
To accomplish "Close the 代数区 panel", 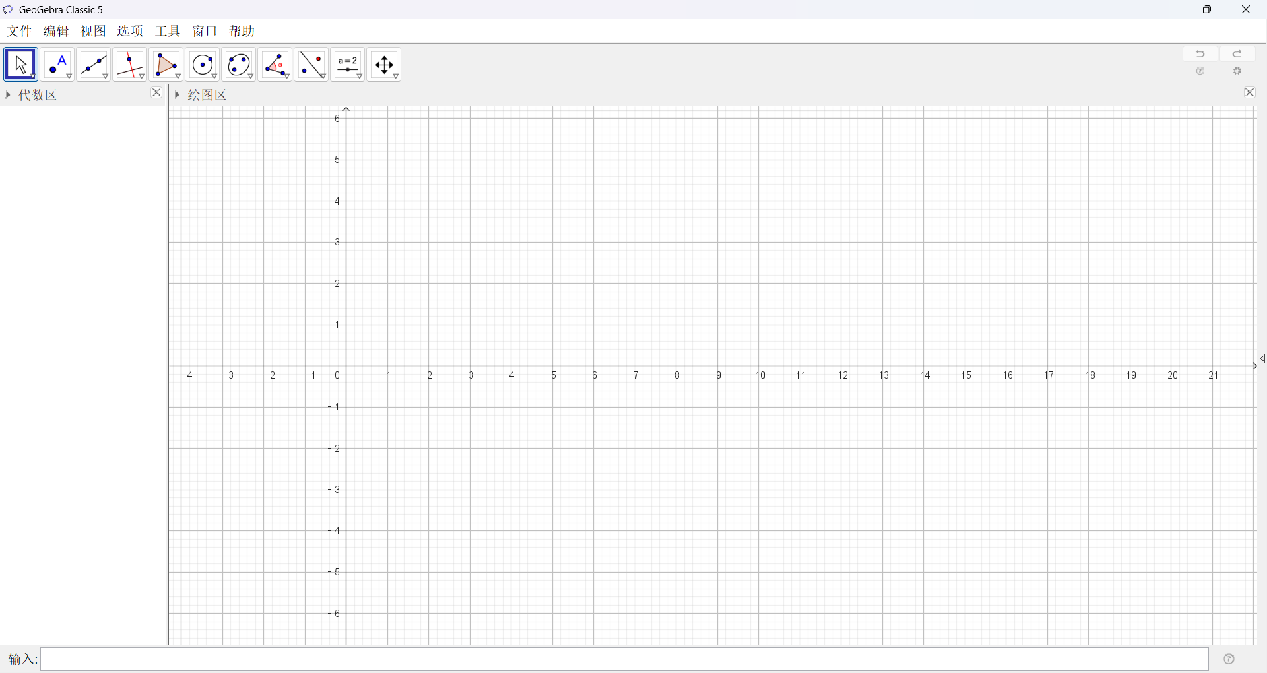I will click(156, 93).
